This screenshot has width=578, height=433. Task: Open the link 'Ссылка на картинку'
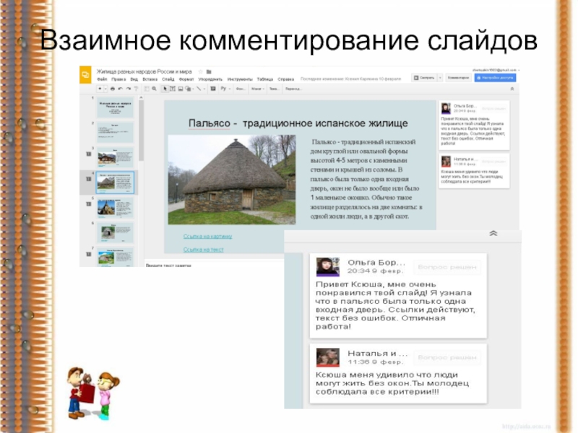coord(207,236)
